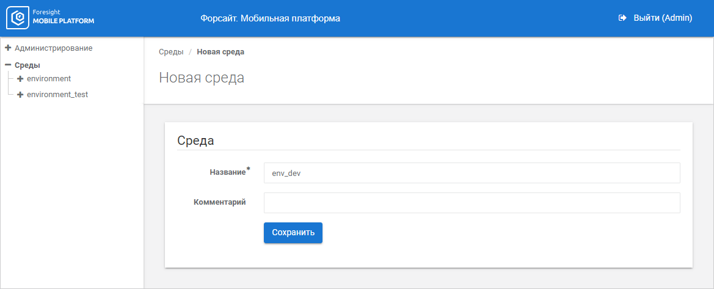This screenshot has width=714, height=289.
Task: Open the Администрирование section
Action: pos(53,48)
